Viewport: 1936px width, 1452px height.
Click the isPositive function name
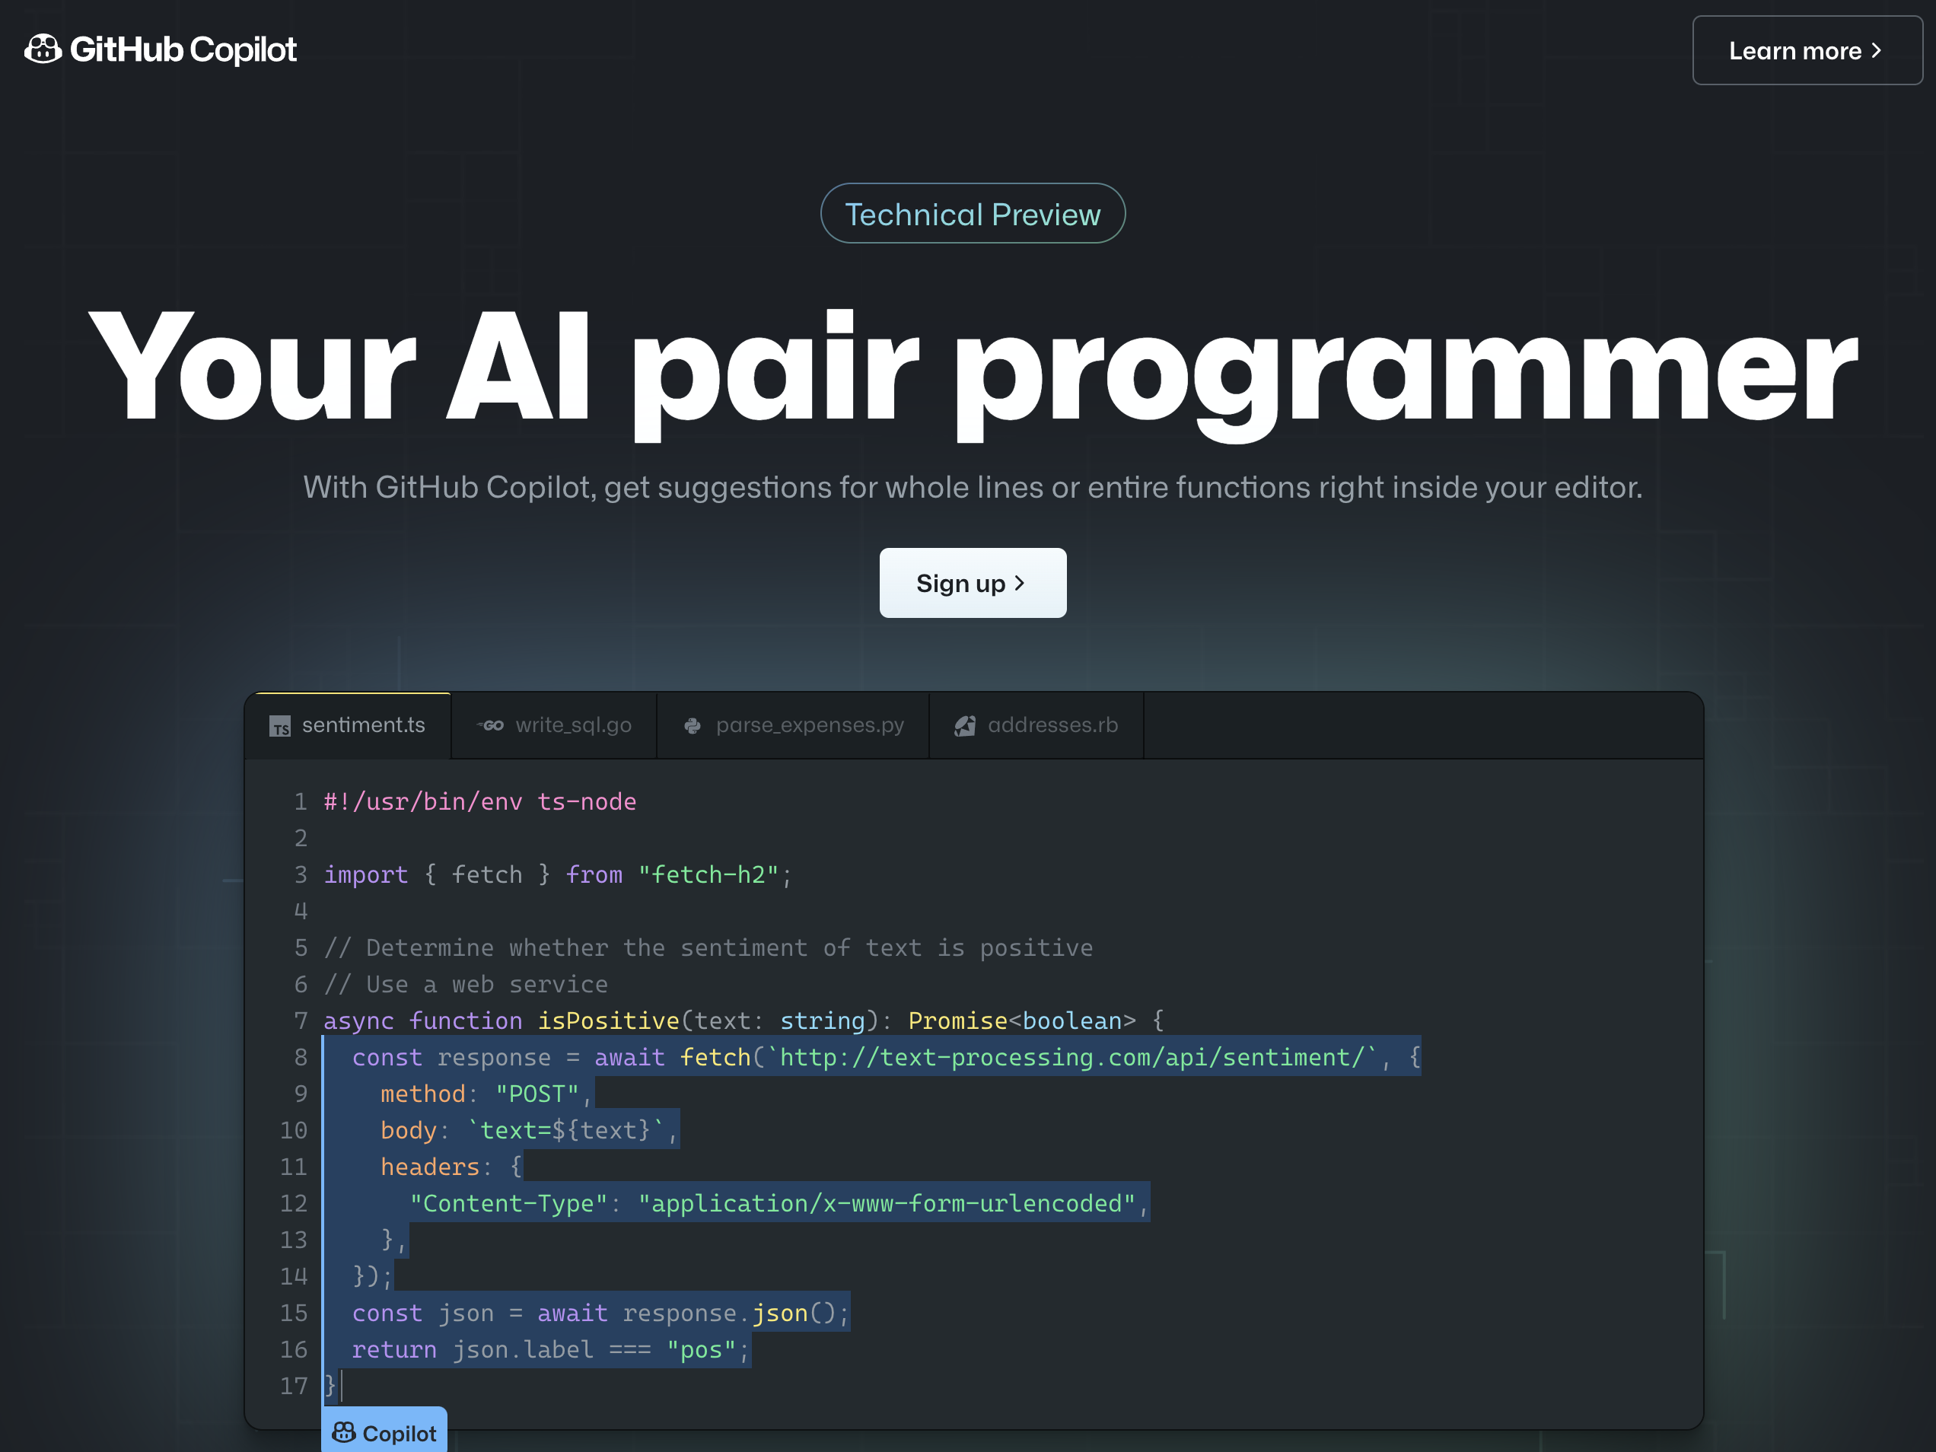(608, 1021)
